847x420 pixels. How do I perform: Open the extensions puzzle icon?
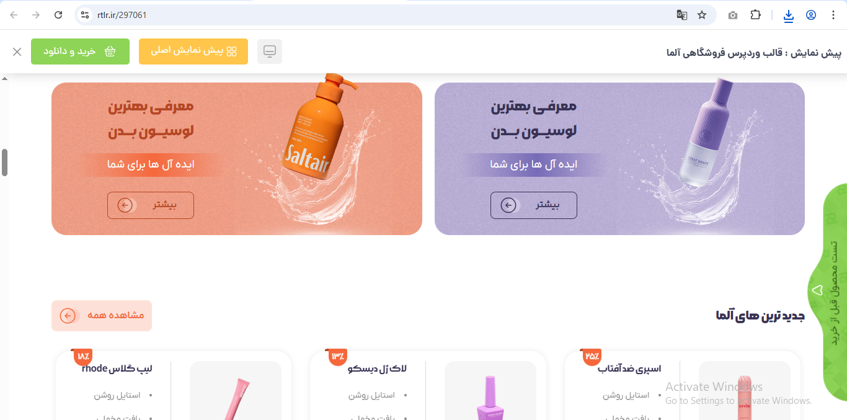[x=755, y=15]
